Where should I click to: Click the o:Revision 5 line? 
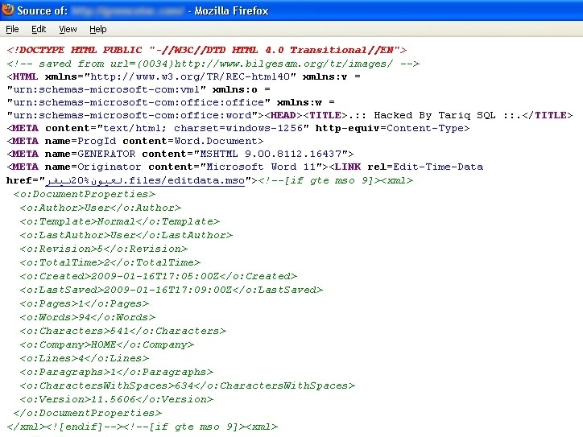[x=104, y=249]
